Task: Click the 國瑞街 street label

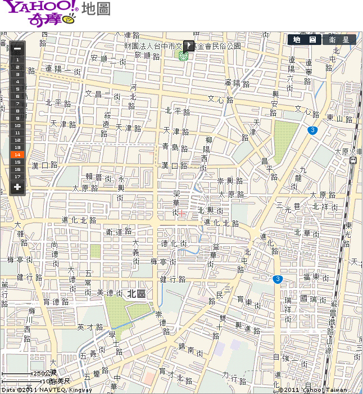Action: tap(313, 299)
